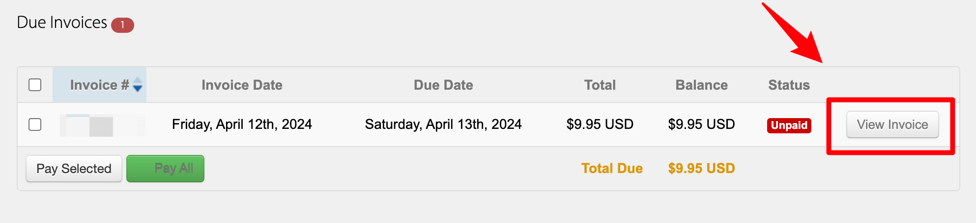Click the Friday, April 12th, 2024 invoice date

pos(242,124)
